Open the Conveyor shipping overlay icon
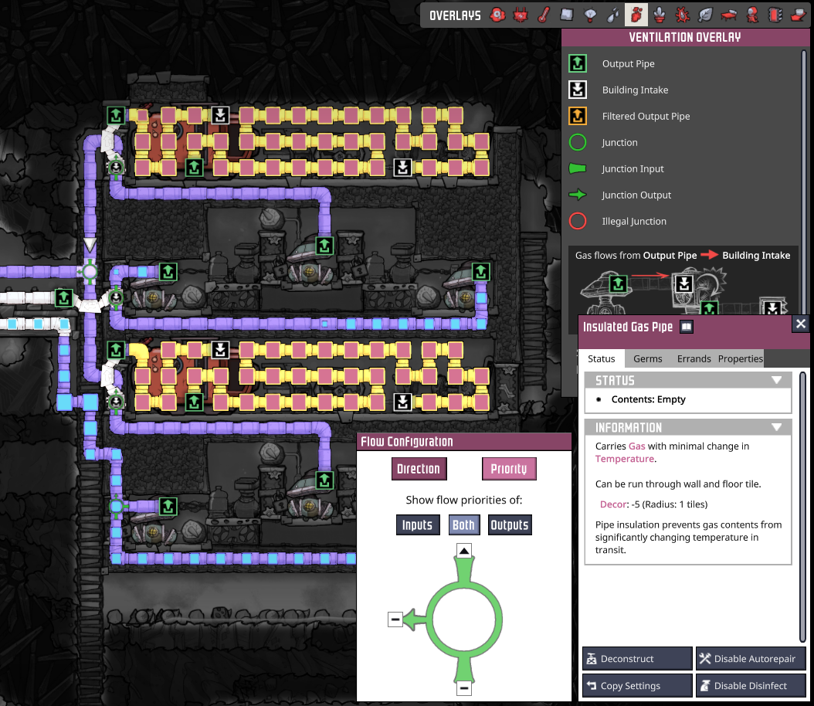Screen dimensions: 814x706 click(798, 15)
